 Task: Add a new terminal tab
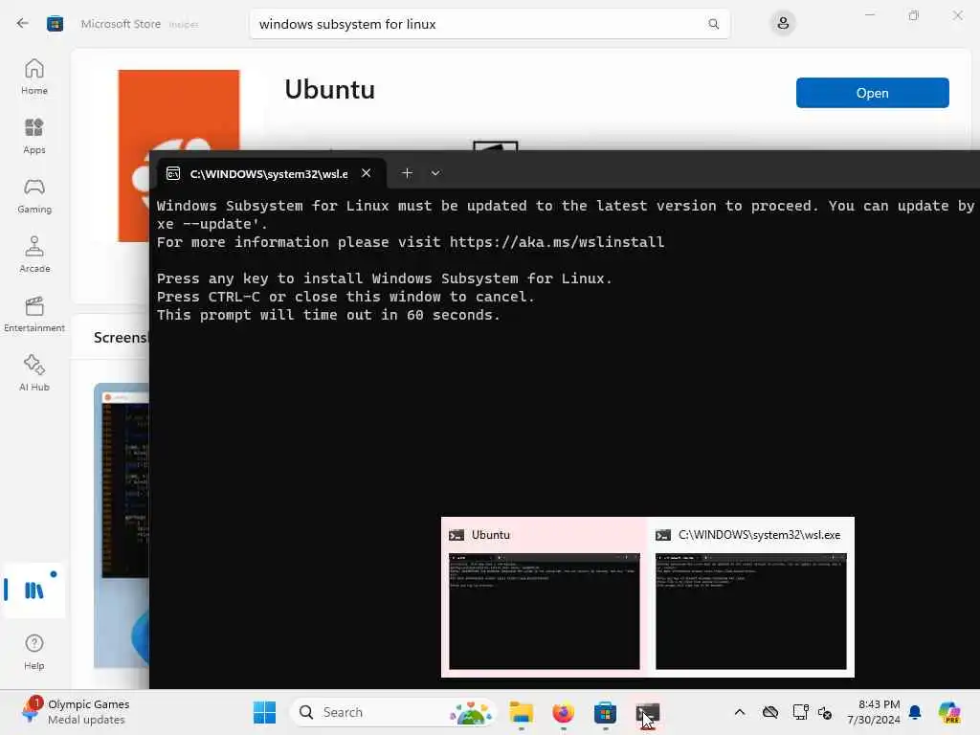(407, 173)
